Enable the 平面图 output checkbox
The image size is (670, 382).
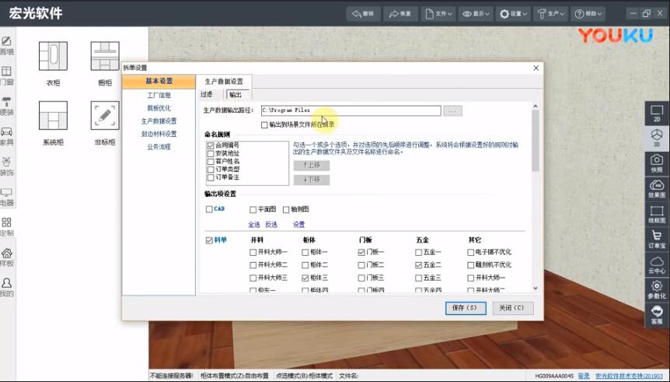253,209
